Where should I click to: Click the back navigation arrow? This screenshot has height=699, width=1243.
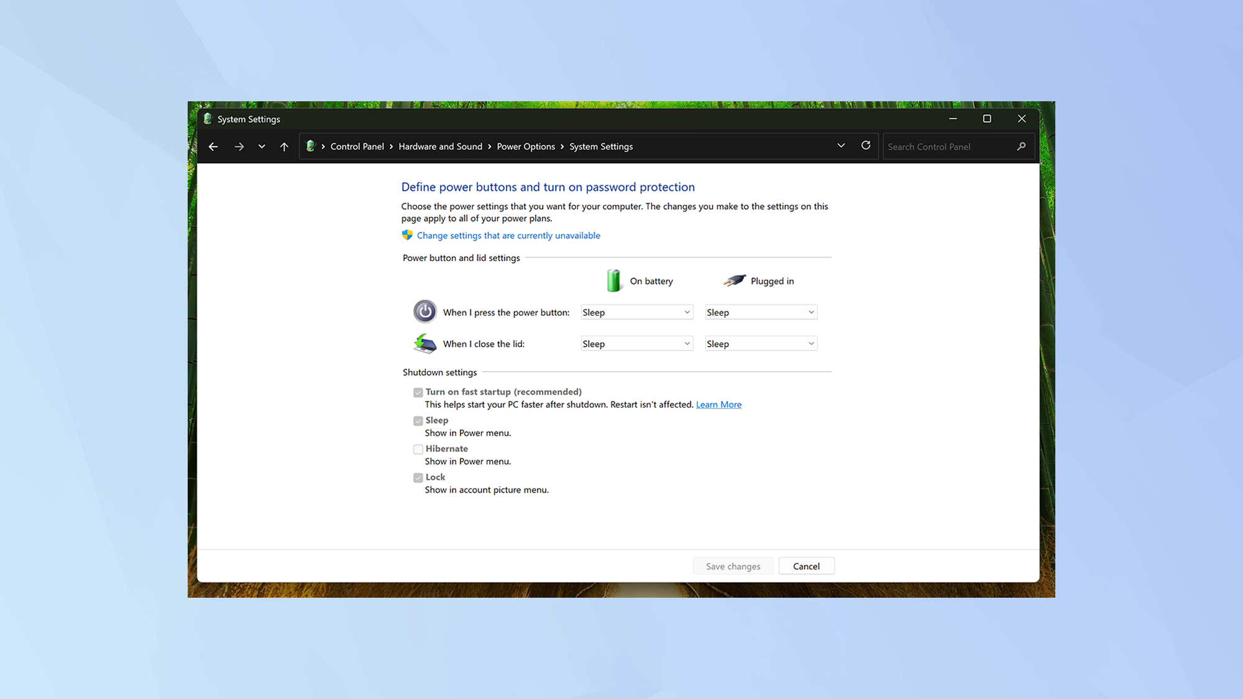[213, 147]
